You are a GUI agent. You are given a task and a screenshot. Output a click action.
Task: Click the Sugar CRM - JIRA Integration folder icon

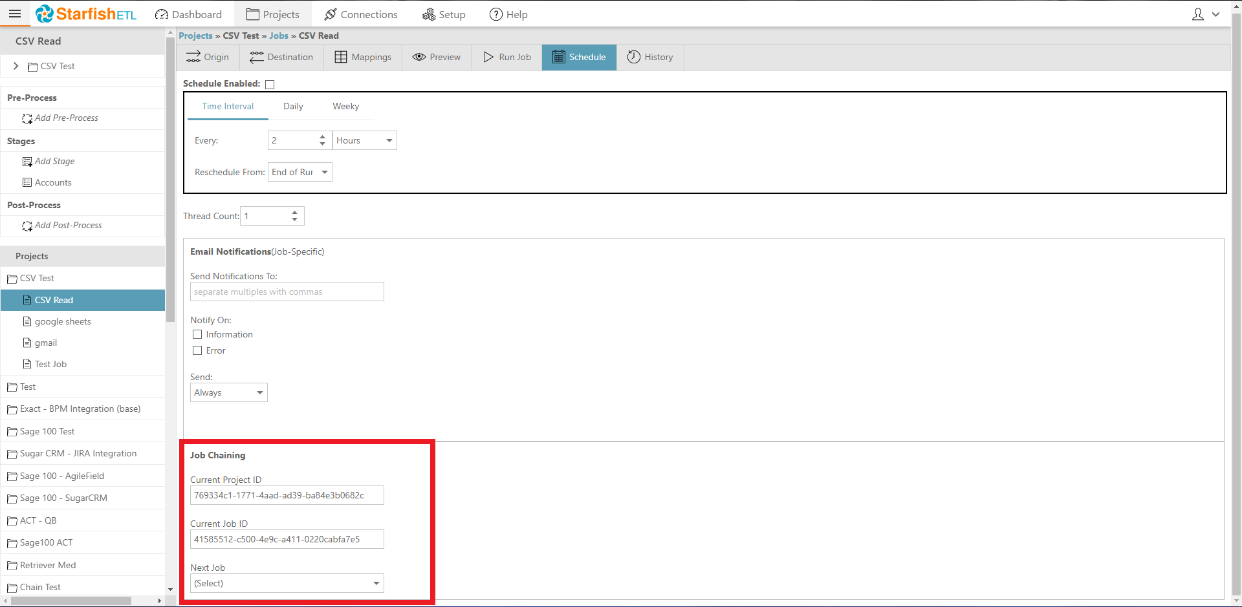(x=12, y=454)
